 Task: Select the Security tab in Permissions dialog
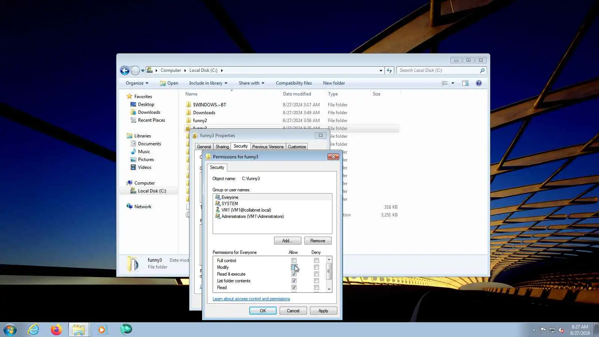217,167
